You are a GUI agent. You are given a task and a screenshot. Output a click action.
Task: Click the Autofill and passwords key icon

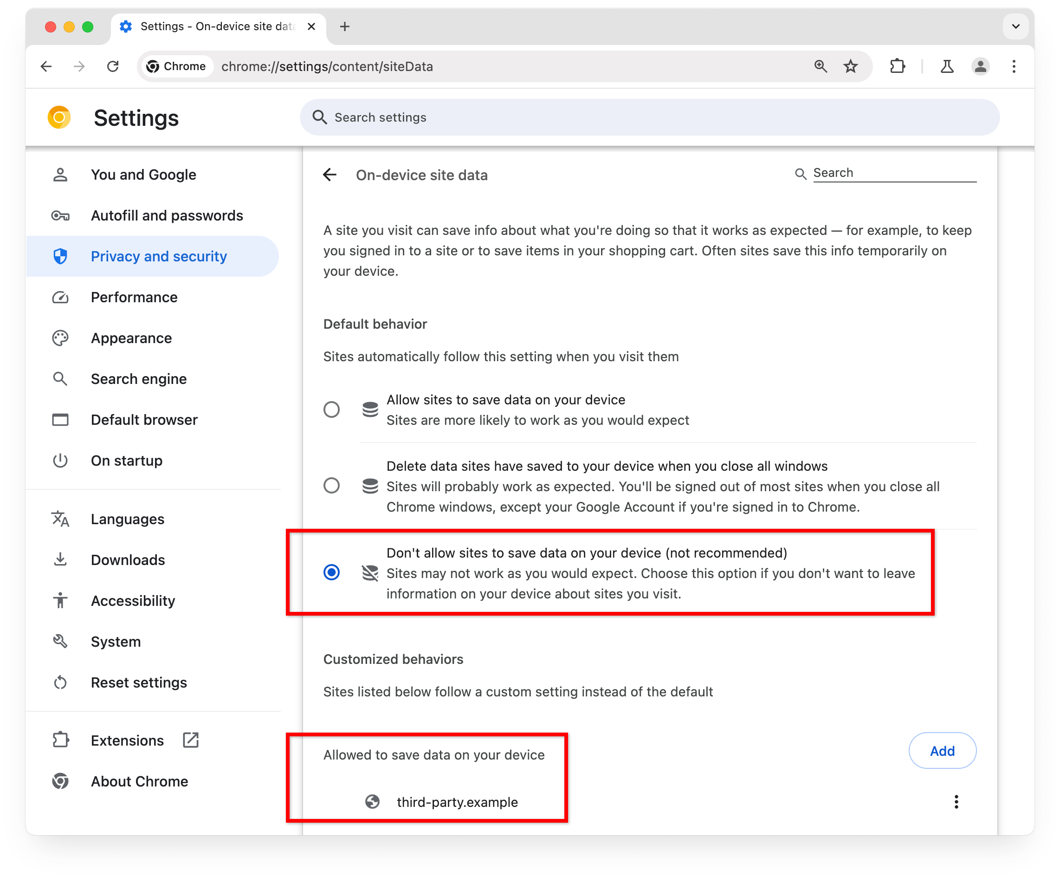point(61,215)
